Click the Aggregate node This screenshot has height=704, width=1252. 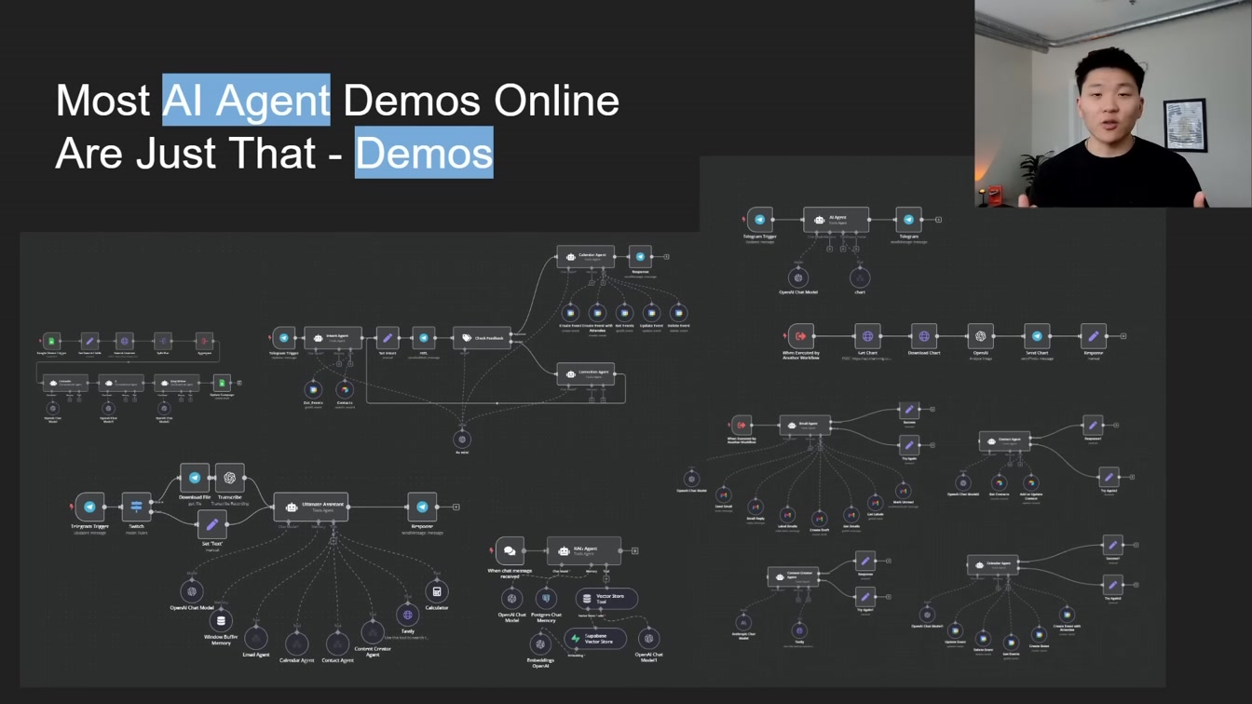(204, 341)
